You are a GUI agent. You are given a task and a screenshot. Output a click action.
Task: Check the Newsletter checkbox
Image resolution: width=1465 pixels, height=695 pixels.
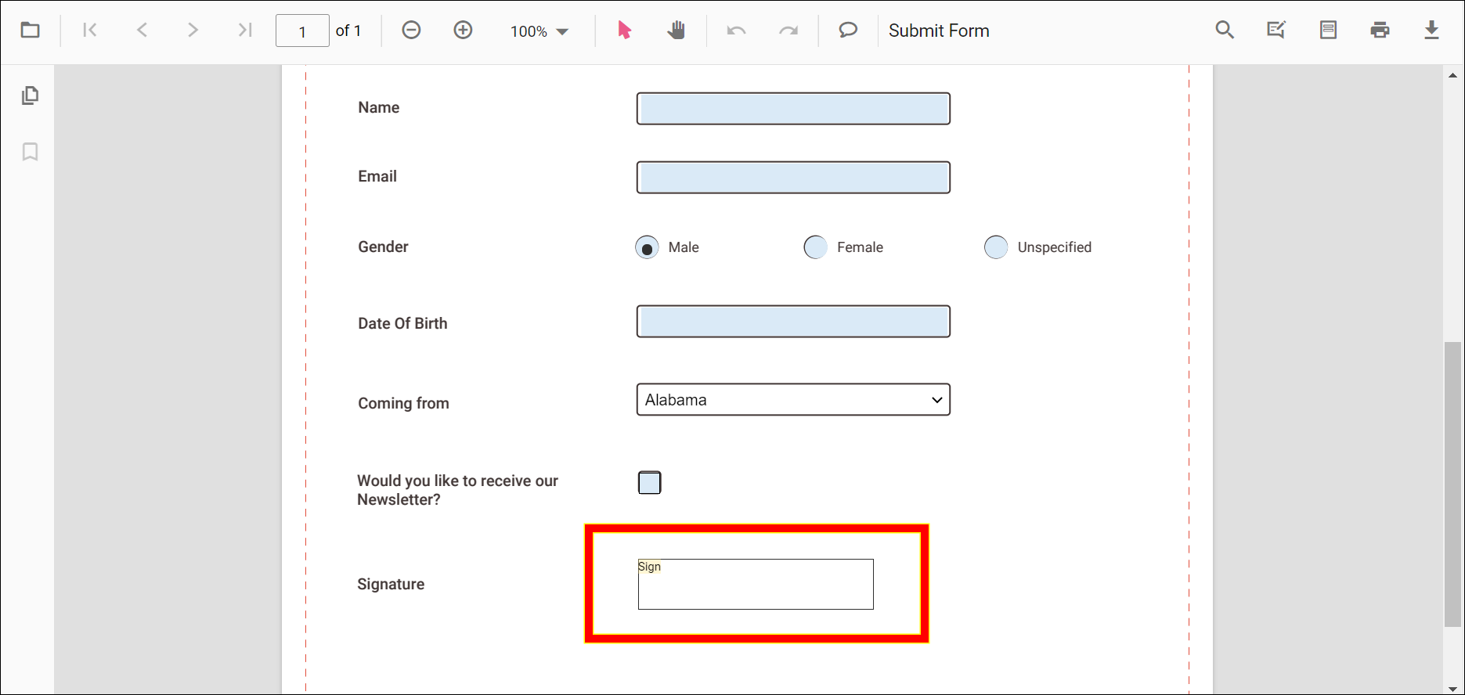click(649, 483)
